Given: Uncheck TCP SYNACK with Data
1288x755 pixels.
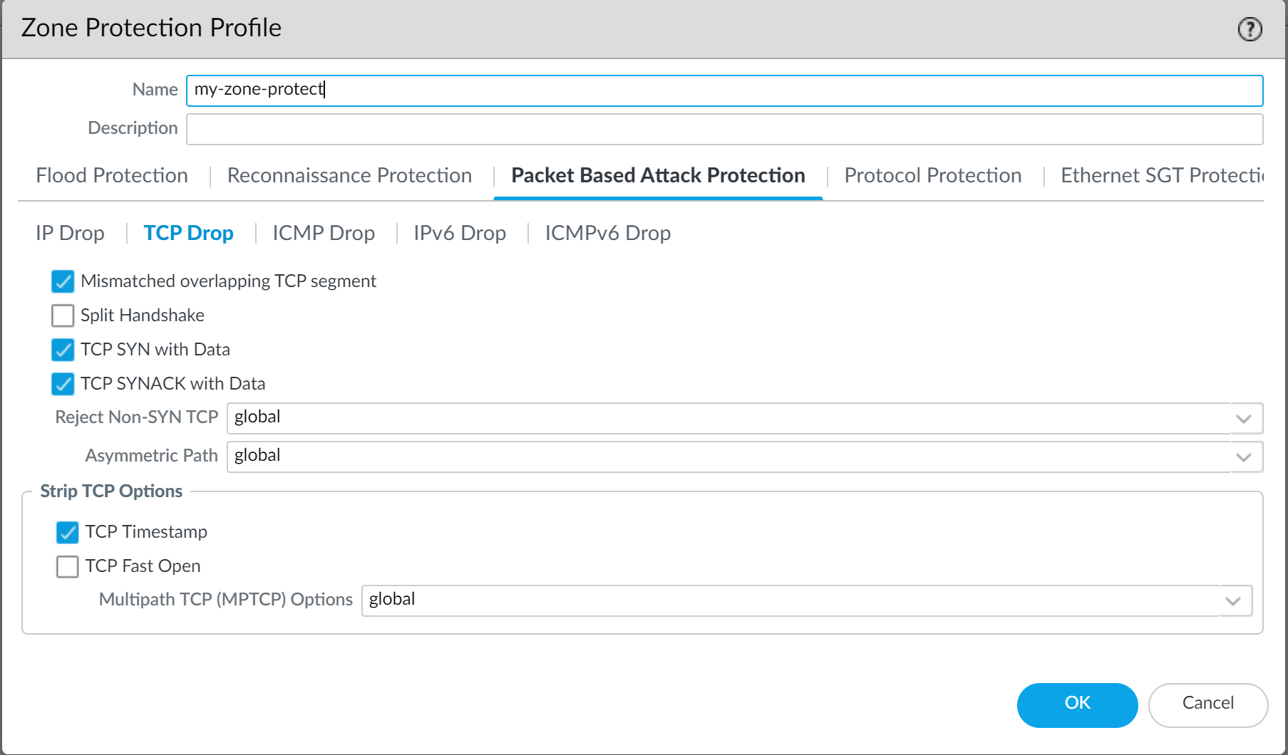Looking at the screenshot, I should (63, 384).
